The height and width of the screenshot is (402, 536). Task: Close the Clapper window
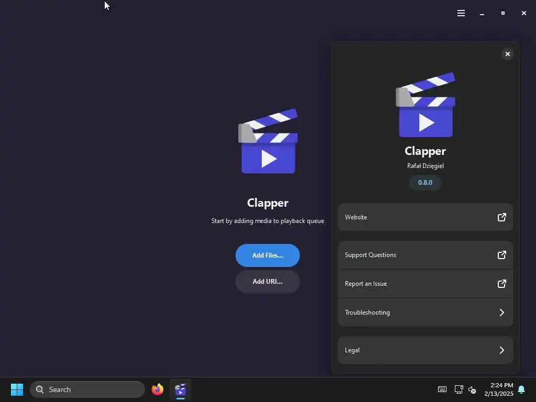tap(523, 13)
